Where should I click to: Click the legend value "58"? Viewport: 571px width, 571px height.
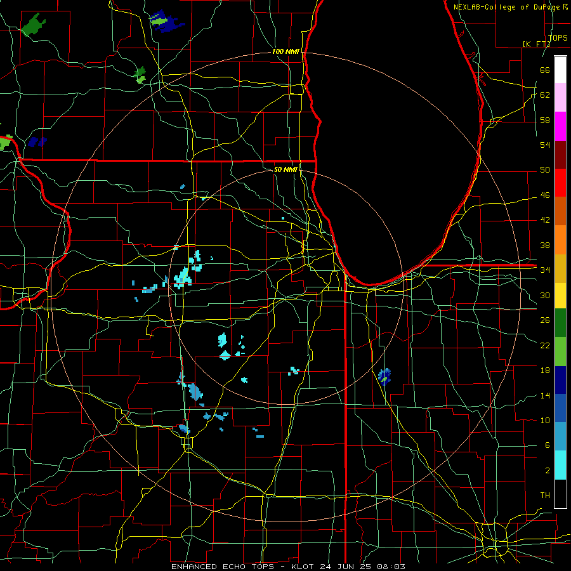coord(545,120)
